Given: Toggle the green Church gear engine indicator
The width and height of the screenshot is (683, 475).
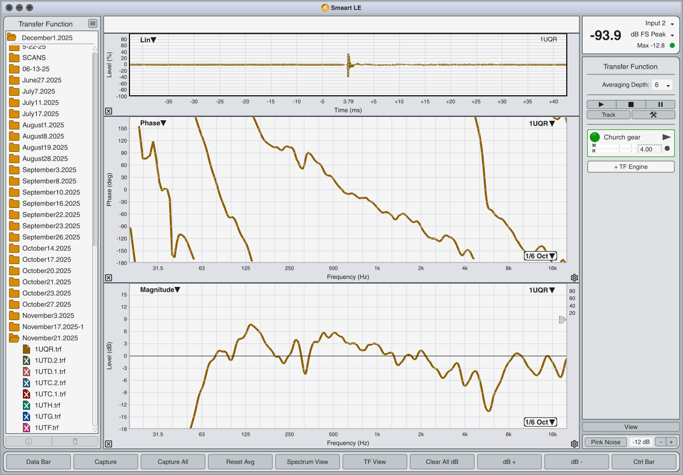Looking at the screenshot, I should 595,137.
